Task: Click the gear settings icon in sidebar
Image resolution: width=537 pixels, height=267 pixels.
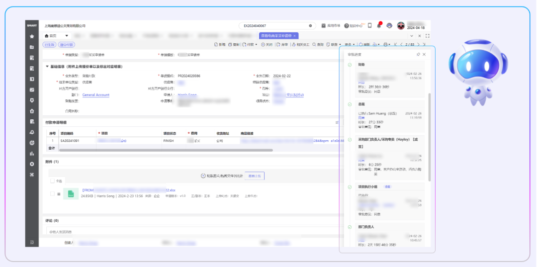Action: click(x=32, y=164)
